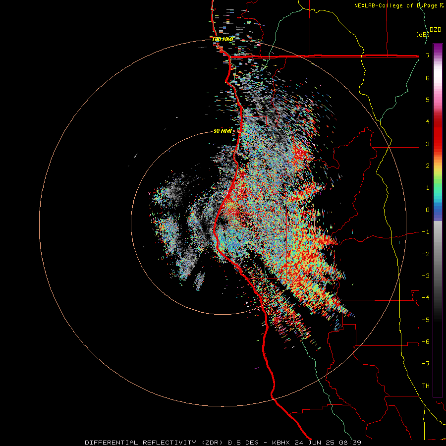
Task: Click the -2 dB label on color scale
Action: (426, 254)
